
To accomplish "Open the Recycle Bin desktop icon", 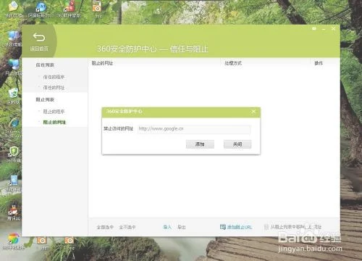I will point(13,93).
